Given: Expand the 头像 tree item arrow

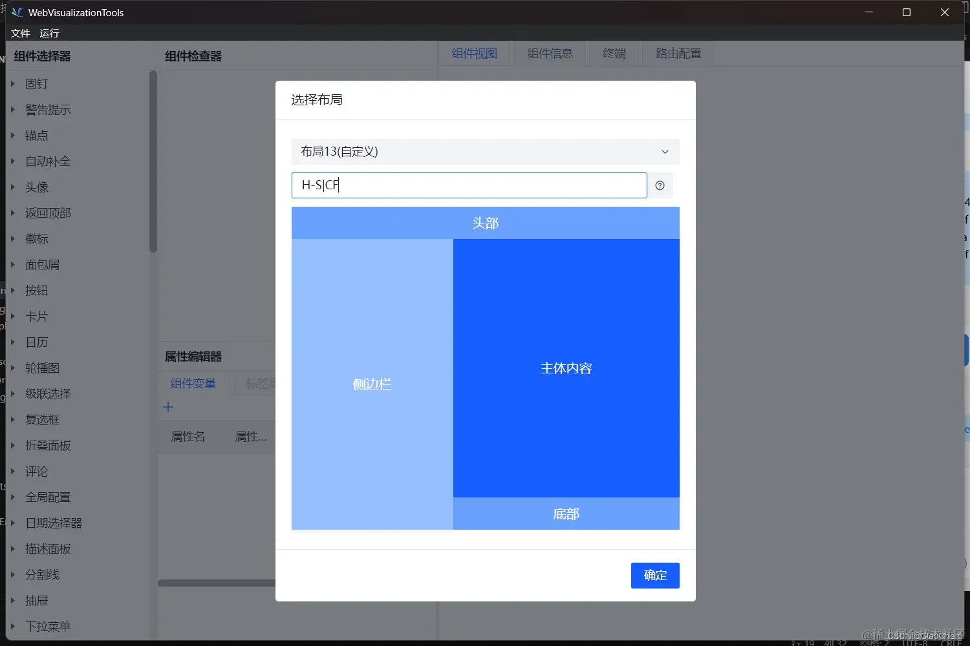Looking at the screenshot, I should pos(13,187).
